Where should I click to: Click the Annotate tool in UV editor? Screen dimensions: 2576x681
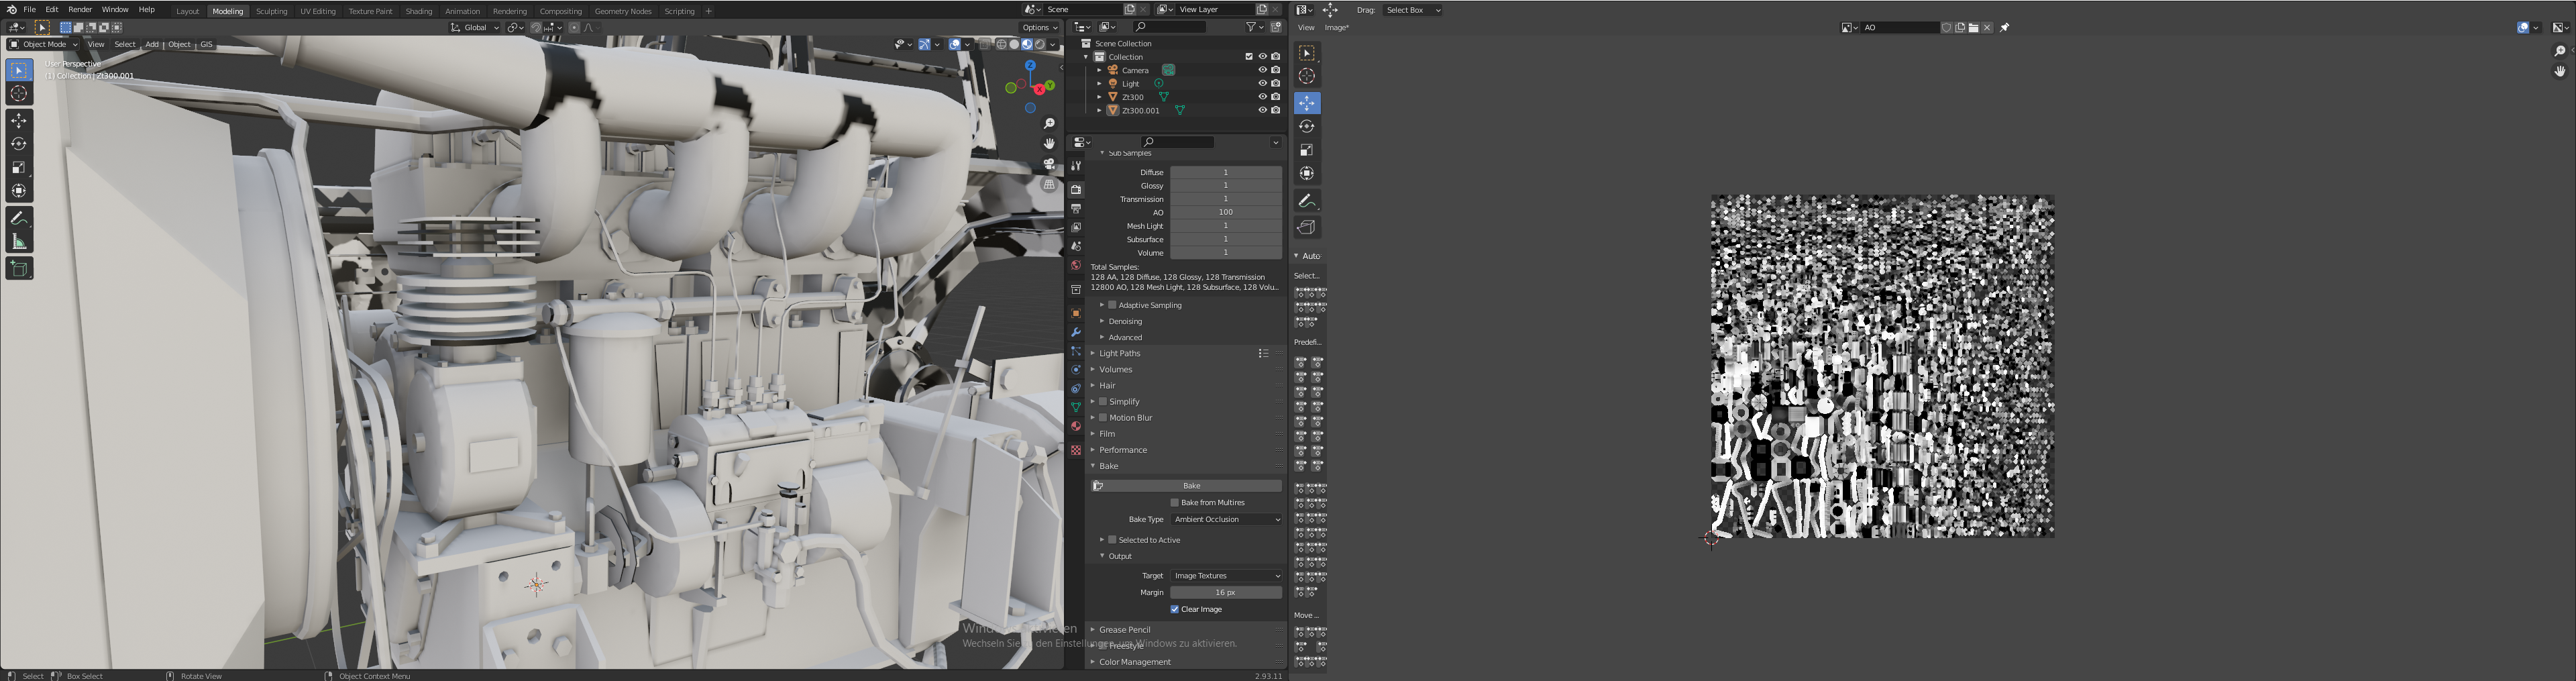click(1306, 201)
